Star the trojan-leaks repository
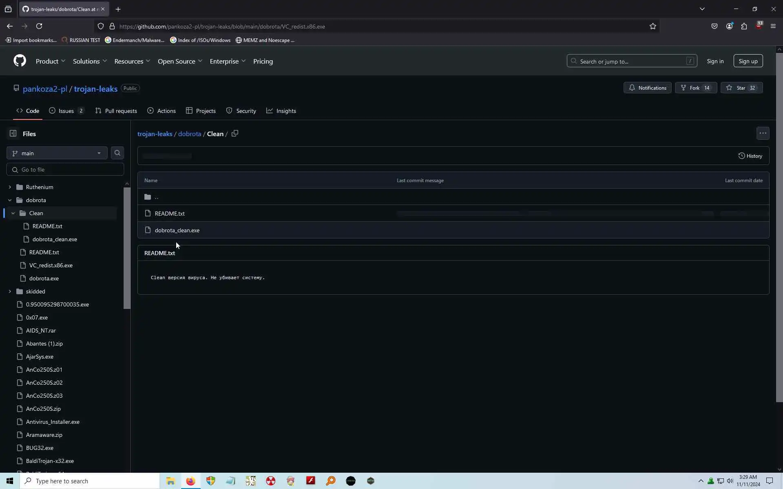Image resolution: width=783 pixels, height=489 pixels. coord(741,88)
